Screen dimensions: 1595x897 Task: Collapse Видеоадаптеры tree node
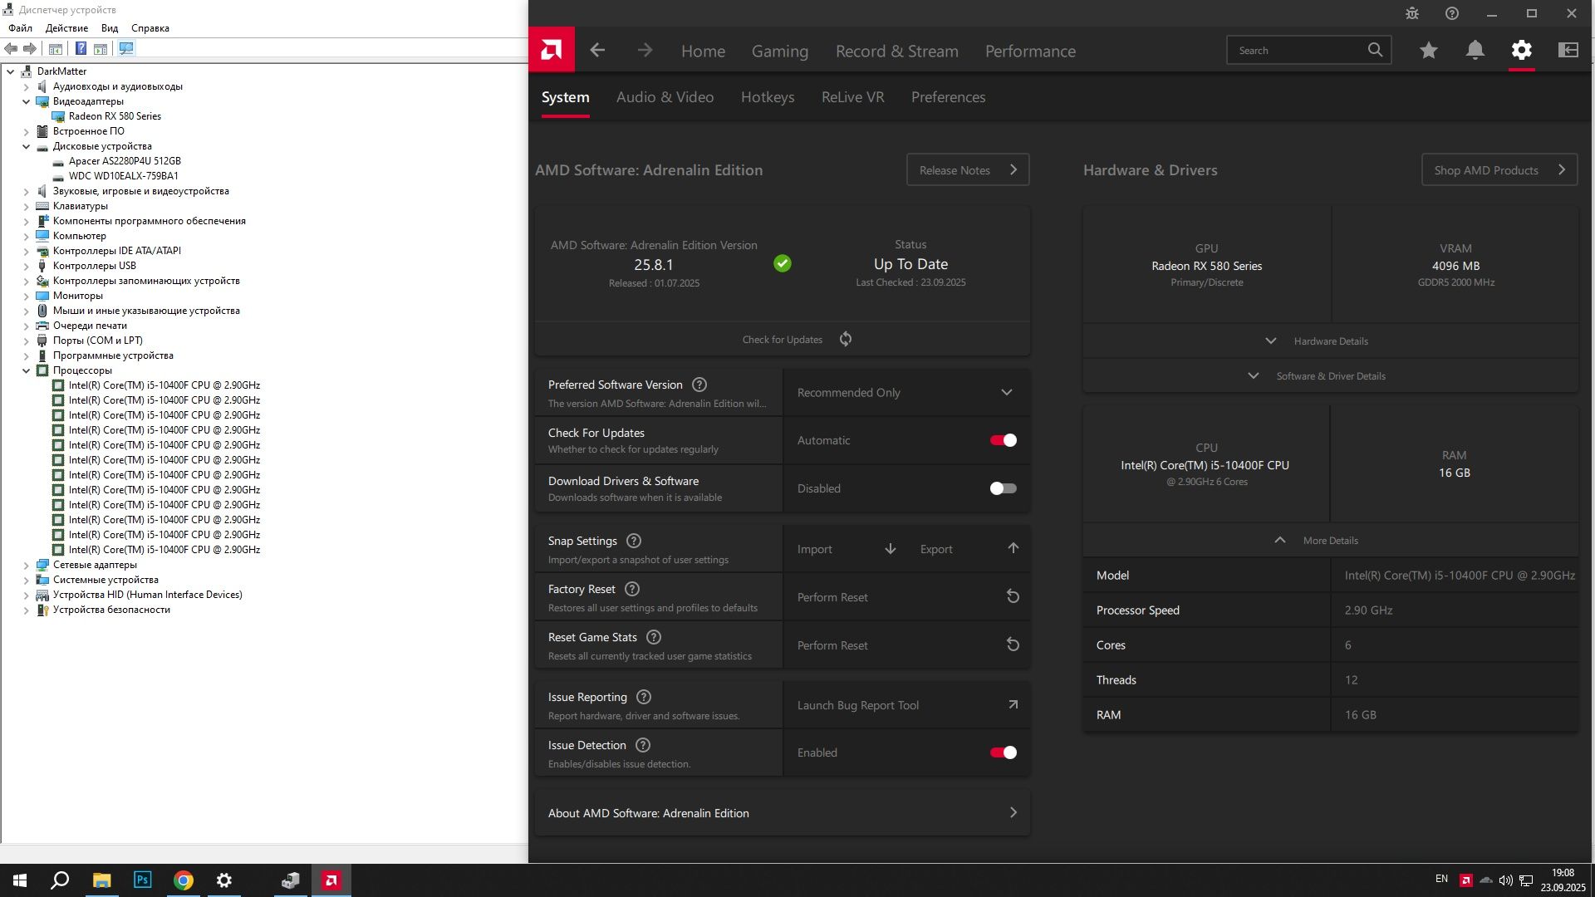tap(26, 101)
